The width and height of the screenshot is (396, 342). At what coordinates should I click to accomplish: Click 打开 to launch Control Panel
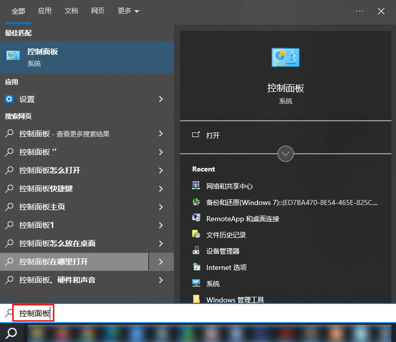[x=212, y=135]
